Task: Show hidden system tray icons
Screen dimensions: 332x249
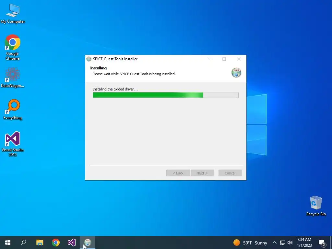Action: [274, 243]
